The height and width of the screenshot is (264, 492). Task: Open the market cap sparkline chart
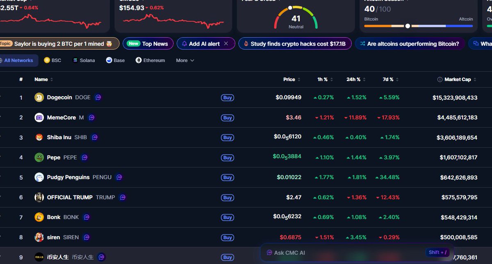pyautogui.click(x=50, y=21)
